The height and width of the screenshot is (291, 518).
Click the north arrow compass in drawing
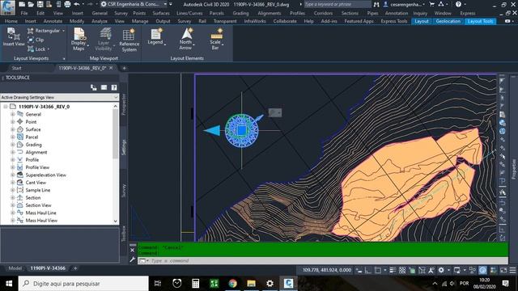[241, 130]
